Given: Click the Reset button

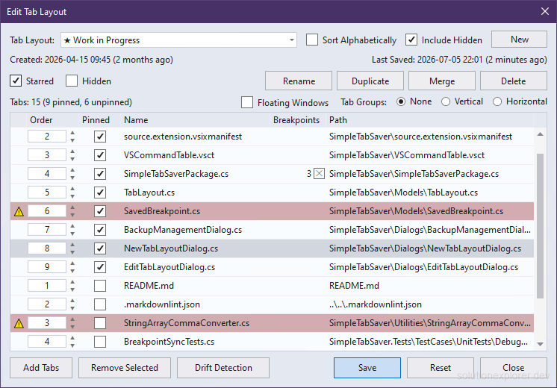Looking at the screenshot, I should pos(440,368).
